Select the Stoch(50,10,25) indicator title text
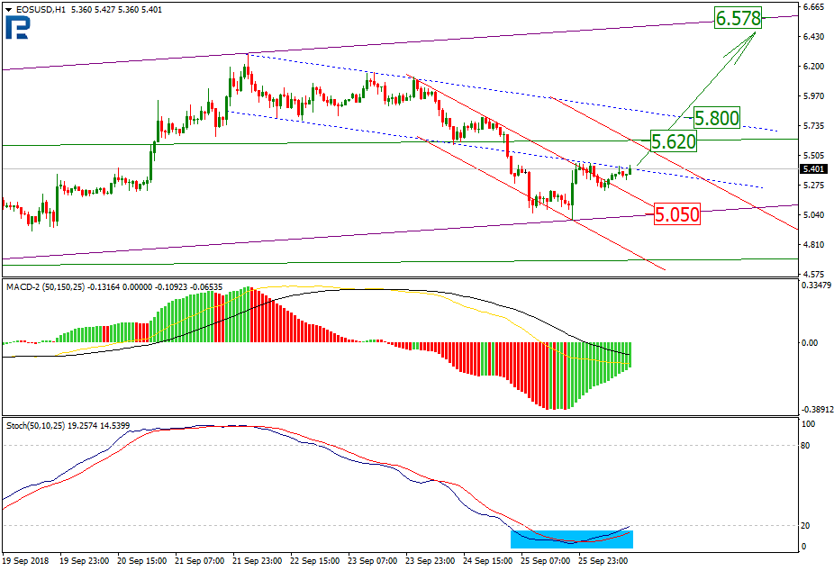This screenshot has height=571, width=834. 36,426
